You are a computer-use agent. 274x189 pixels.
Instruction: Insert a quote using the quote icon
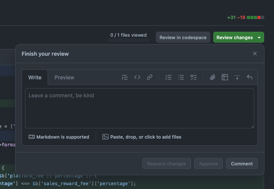click(125, 77)
